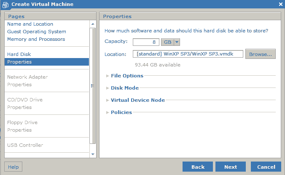The image size is (285, 175).
Task: Go to the Name and Location page
Action: (x=30, y=24)
